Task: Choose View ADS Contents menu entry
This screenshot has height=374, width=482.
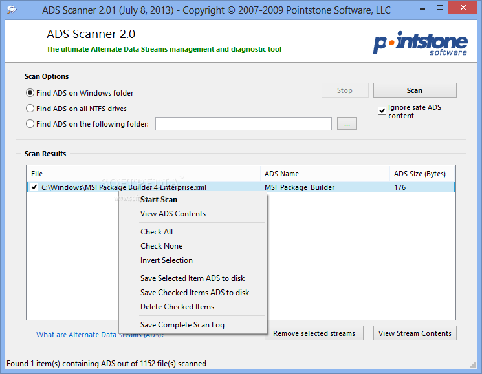Action: tap(192, 214)
